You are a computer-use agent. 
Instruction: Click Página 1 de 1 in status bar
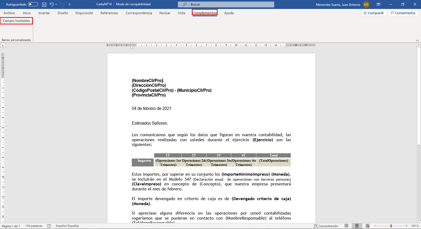click(x=11, y=226)
